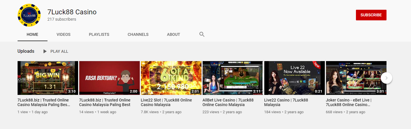Viewport: 411px width, 129px height.
Task: Open the Joker Casino eBet thumbnail
Action: [356, 78]
